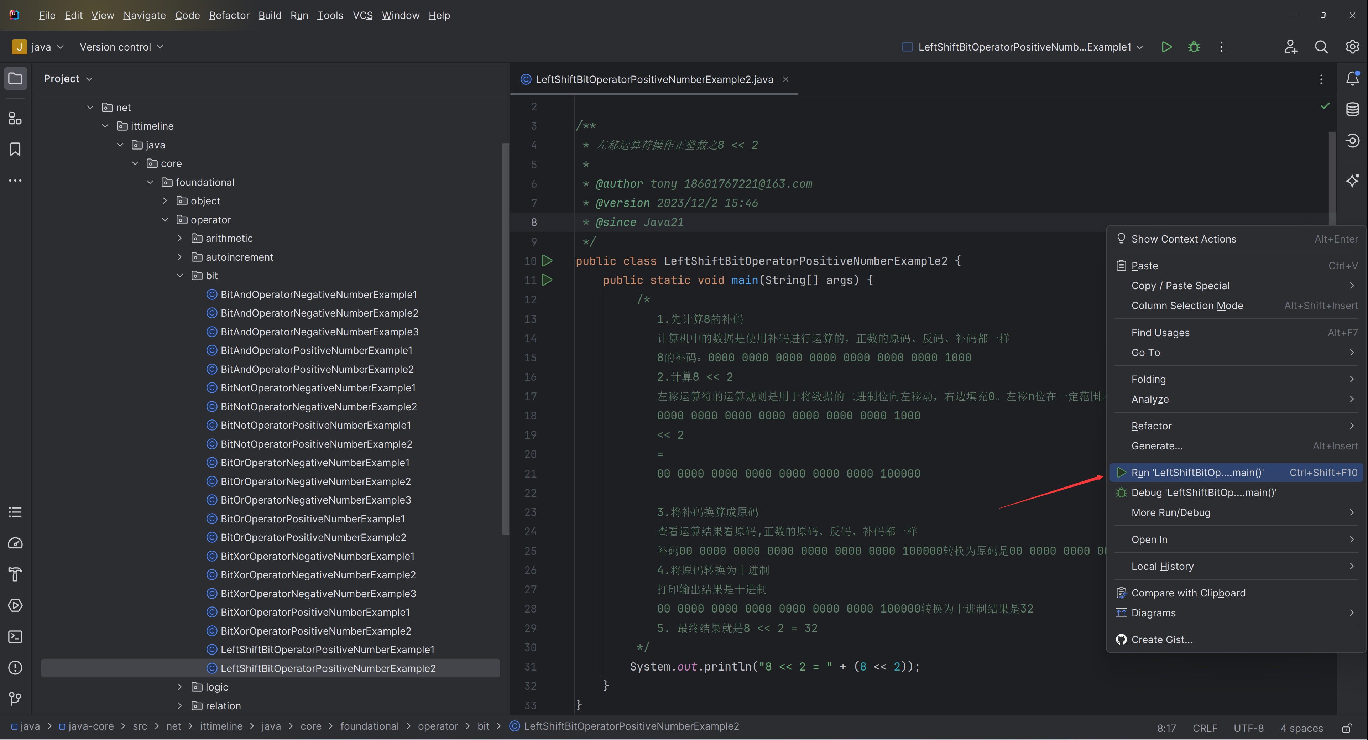Collapse the net package folder
This screenshot has width=1368, height=740.
tap(90, 107)
